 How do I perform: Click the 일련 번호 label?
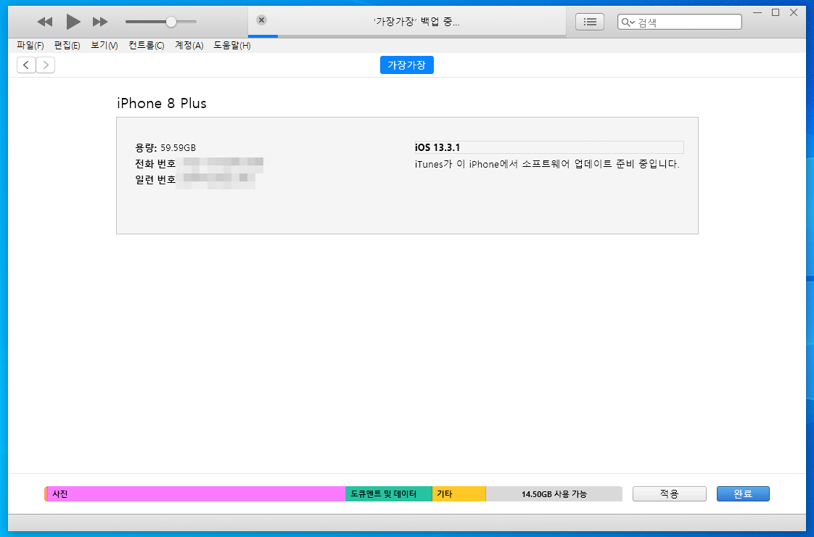pos(155,180)
